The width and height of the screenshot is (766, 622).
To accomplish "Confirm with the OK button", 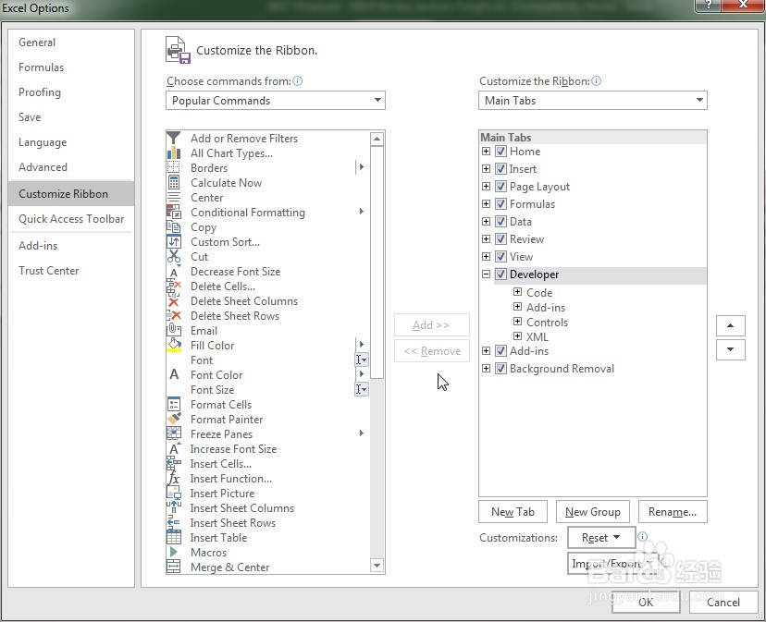I will (x=646, y=602).
